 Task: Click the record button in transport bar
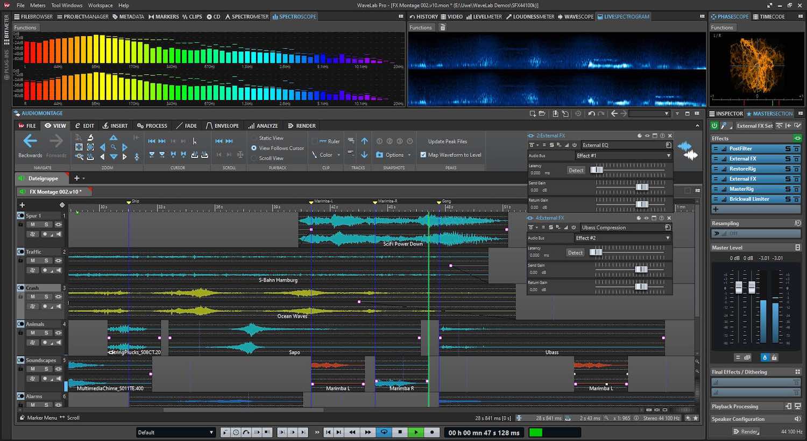(x=431, y=432)
